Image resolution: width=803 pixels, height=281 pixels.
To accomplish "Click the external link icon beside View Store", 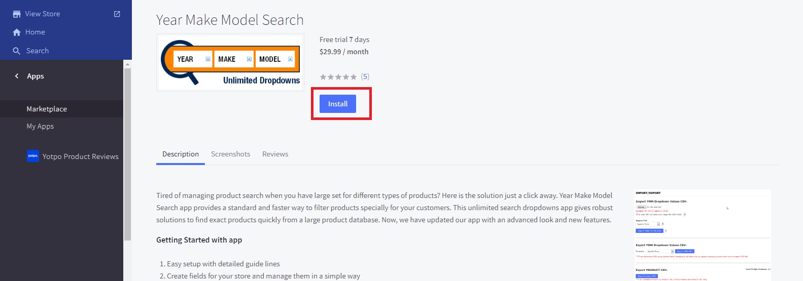I will (x=117, y=14).
